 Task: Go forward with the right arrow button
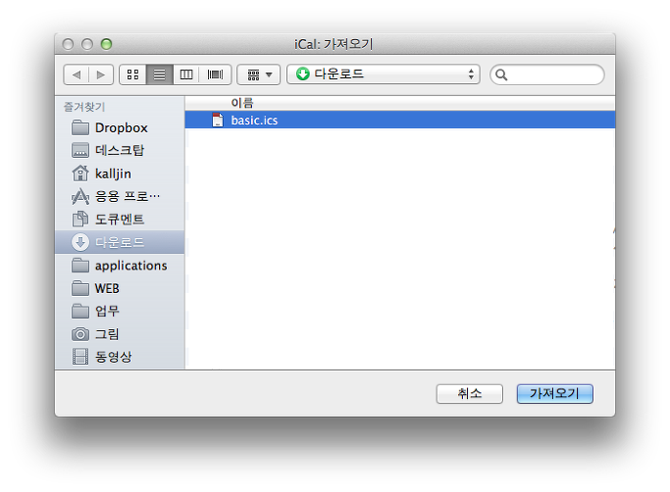101,74
